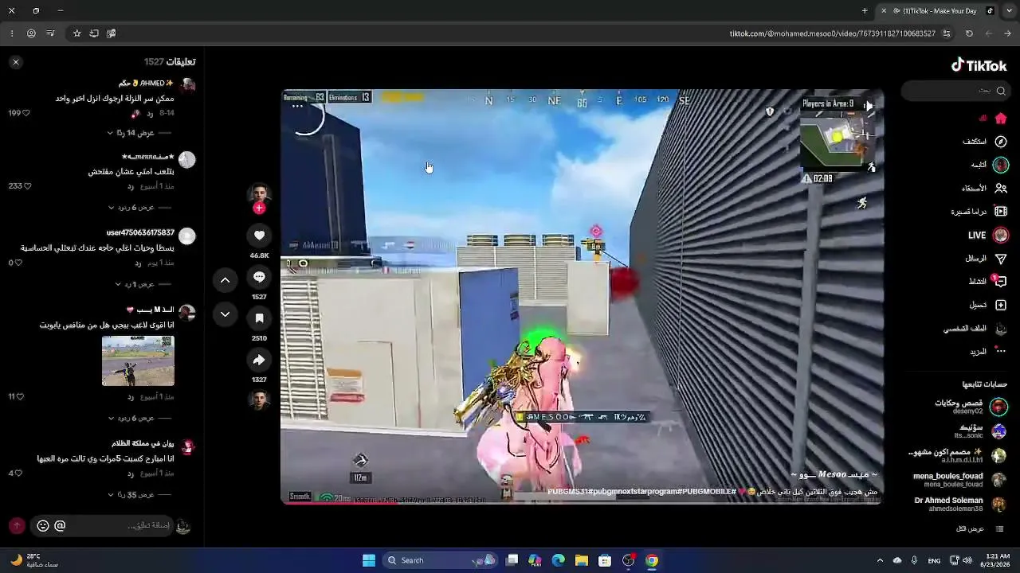The width and height of the screenshot is (1020, 573).
Task: Click the Upload (تحميل) plus icon
Action: [1001, 305]
